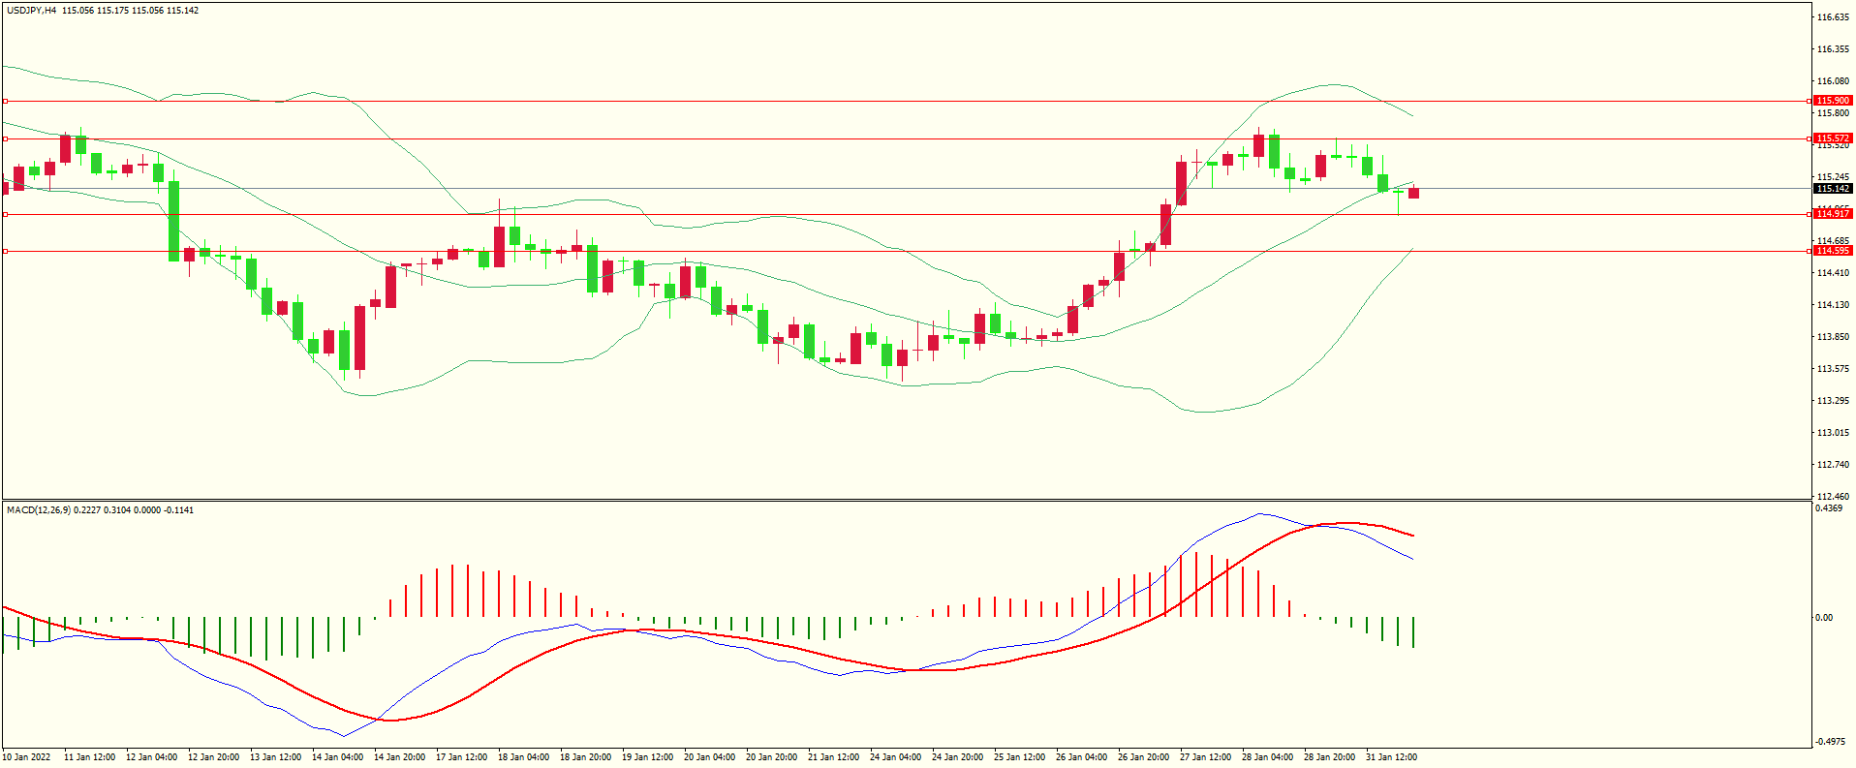Click the -0.4975 MACD scale value
This screenshot has width=1856, height=768.
point(1831,742)
